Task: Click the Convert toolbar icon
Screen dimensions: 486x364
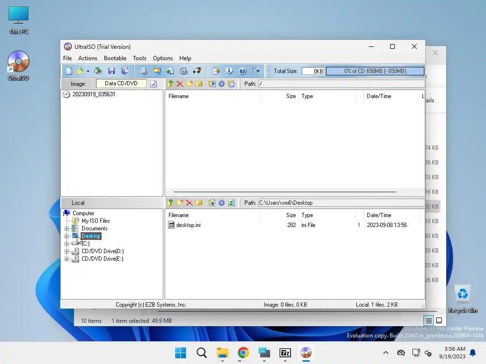Action: pos(170,71)
